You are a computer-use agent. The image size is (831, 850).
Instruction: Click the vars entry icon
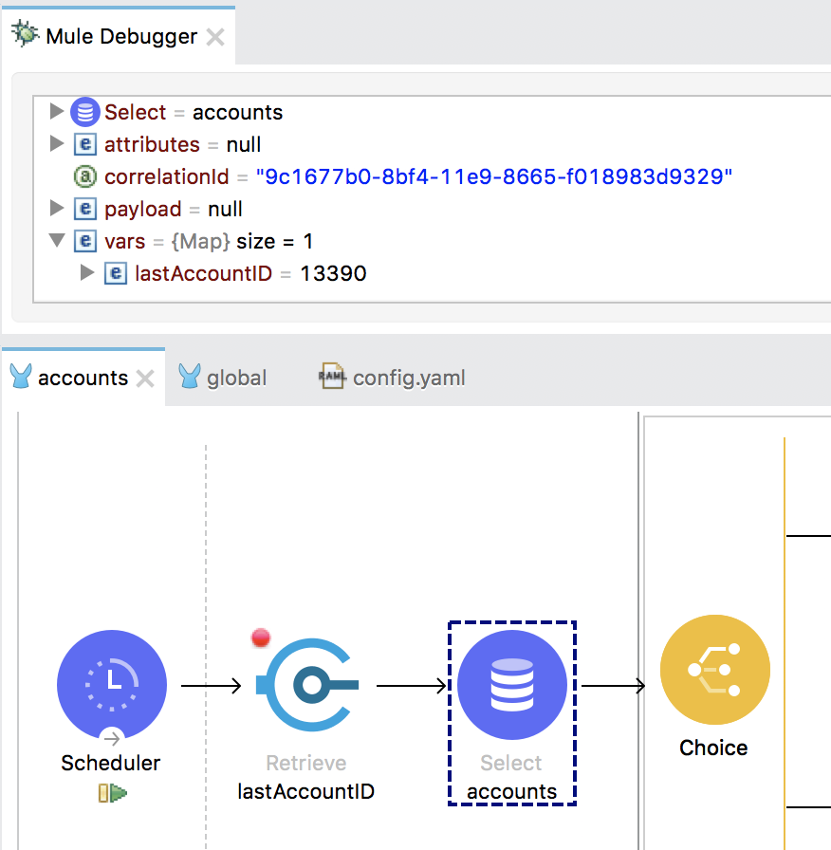[x=85, y=241]
